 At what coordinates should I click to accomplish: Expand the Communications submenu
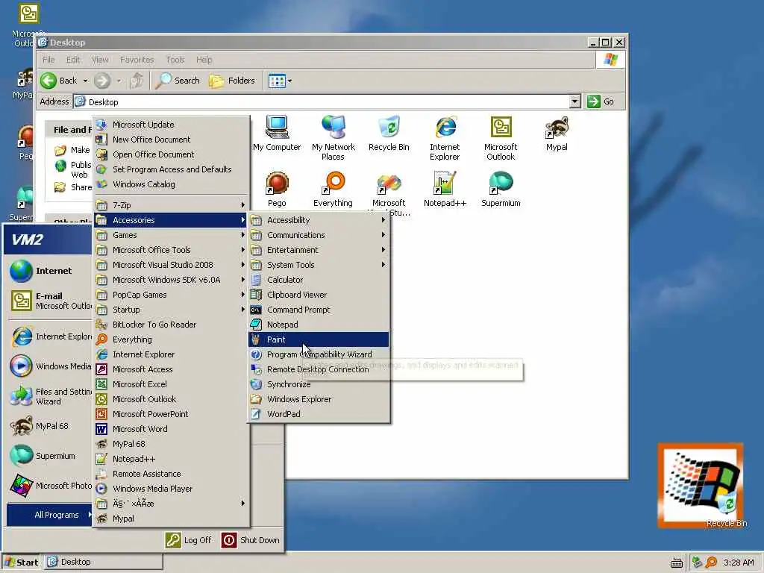[x=319, y=235]
